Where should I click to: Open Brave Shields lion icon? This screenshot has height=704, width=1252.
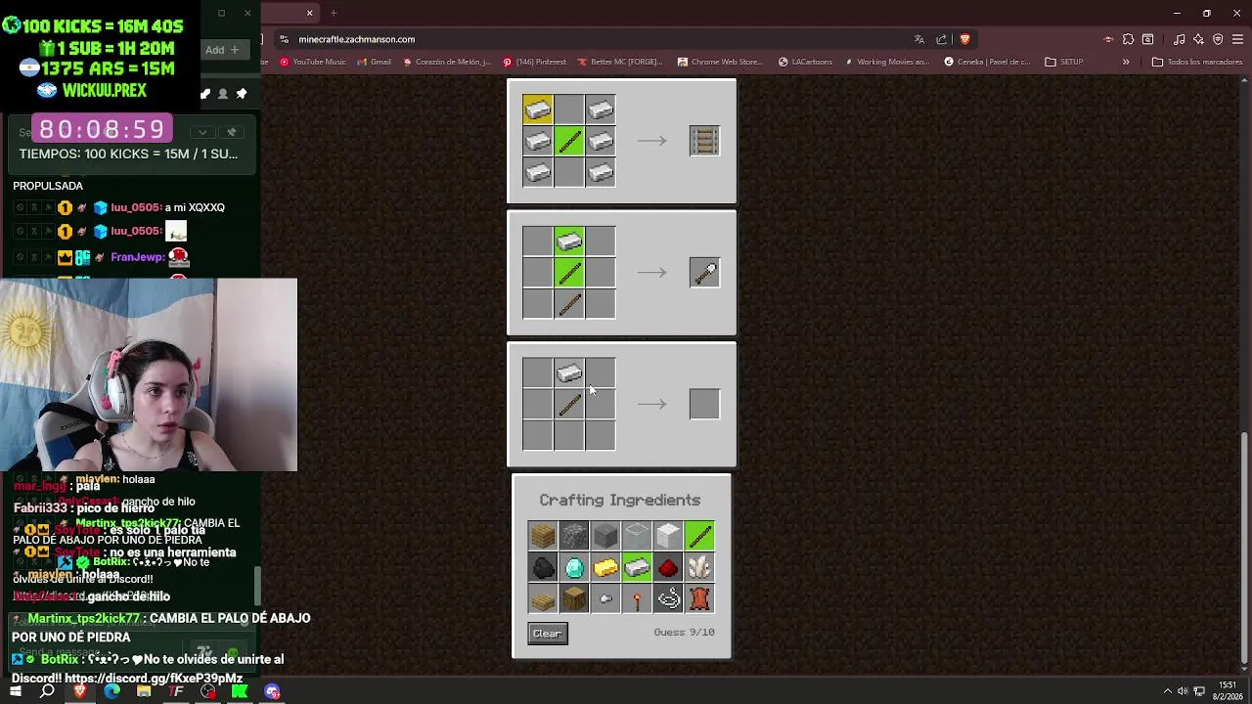[x=964, y=39]
